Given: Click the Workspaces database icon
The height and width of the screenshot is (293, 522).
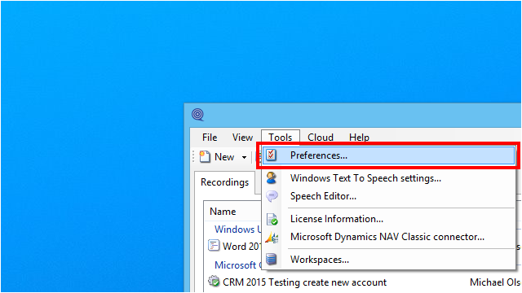Looking at the screenshot, I should (272, 259).
